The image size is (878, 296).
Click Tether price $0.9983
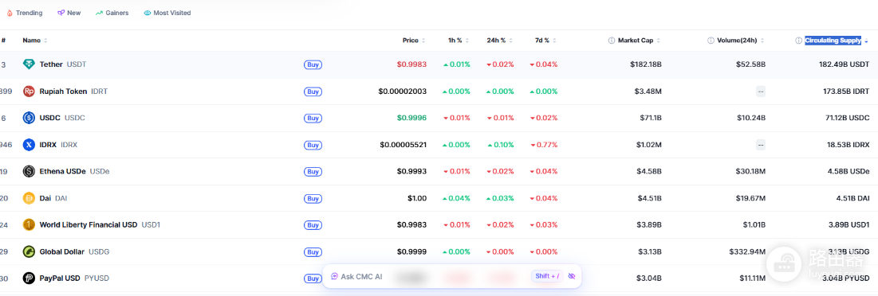[x=411, y=64]
